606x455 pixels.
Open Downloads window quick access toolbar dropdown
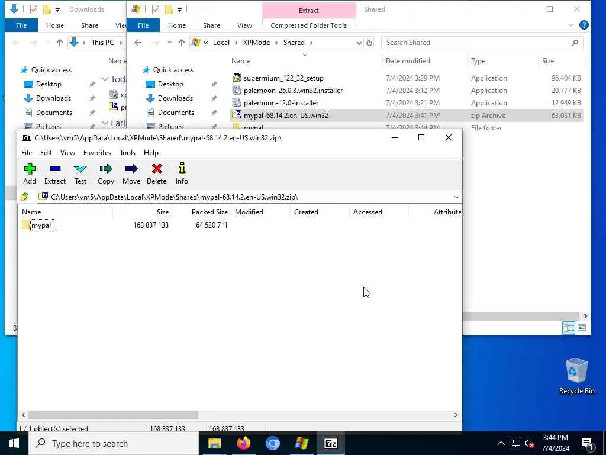57,9
